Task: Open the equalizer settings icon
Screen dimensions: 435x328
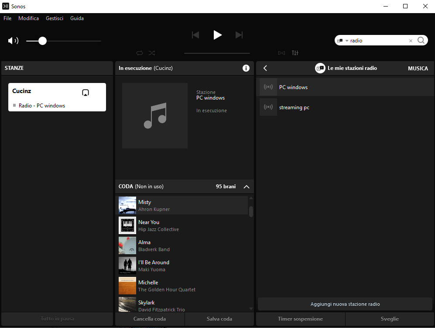Action: pyautogui.click(x=295, y=53)
